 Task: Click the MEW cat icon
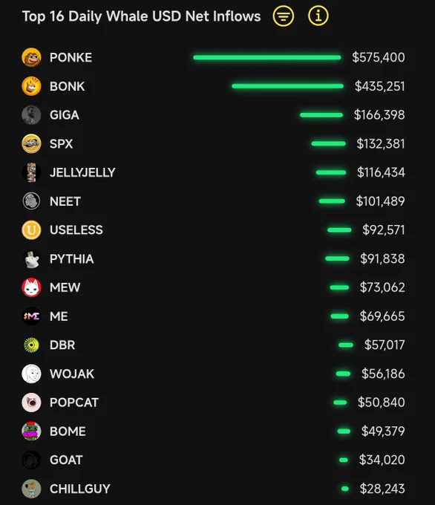pyautogui.click(x=31, y=287)
